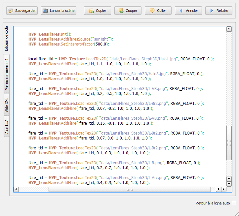Image resolution: width=239 pixels, height=216 pixels.
Task: Activate the Couper button label
Action: tap(131, 11)
